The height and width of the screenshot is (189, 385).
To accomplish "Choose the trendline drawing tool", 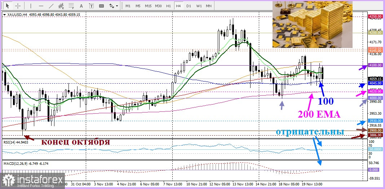I will coord(51,6).
